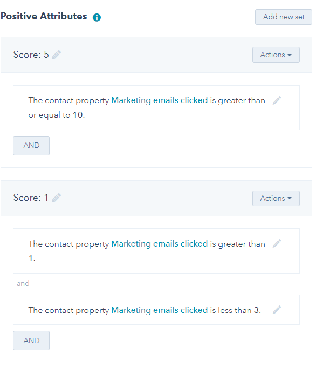Viewport: 316px width, 374px height.
Task: Select the rule box containing 'or equal to 10'
Action: 156,107
